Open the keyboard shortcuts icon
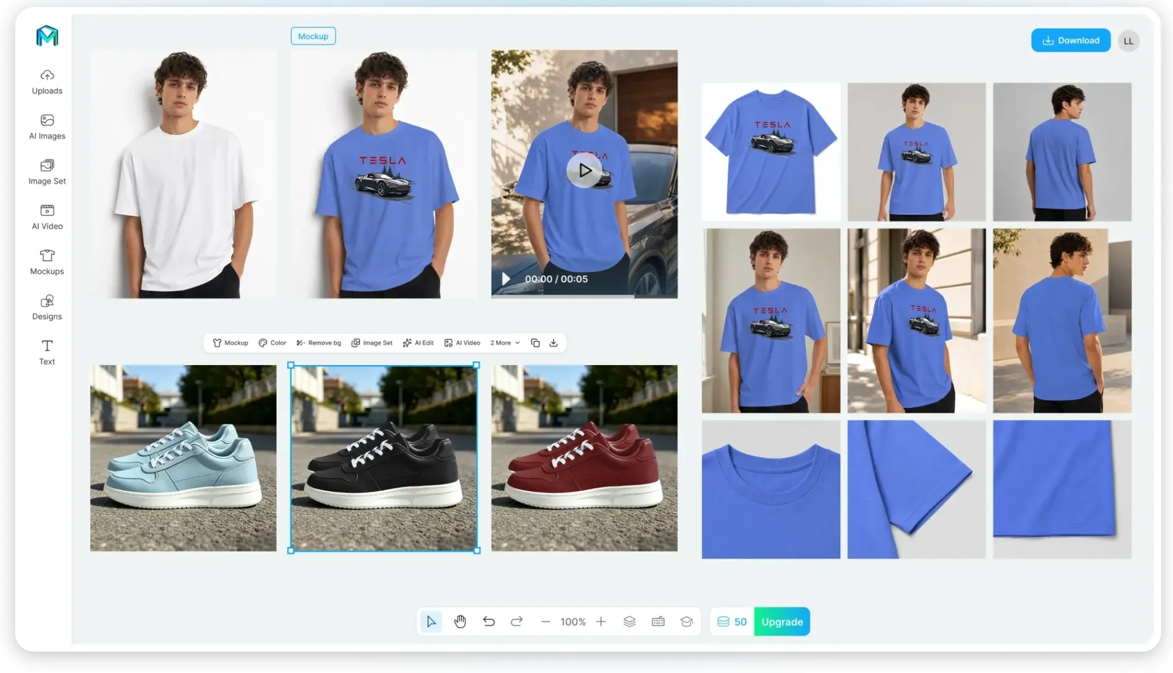Screen dimensions: 1173x673 [658, 622]
